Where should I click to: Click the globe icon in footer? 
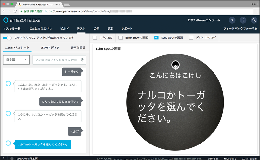pos(12,158)
